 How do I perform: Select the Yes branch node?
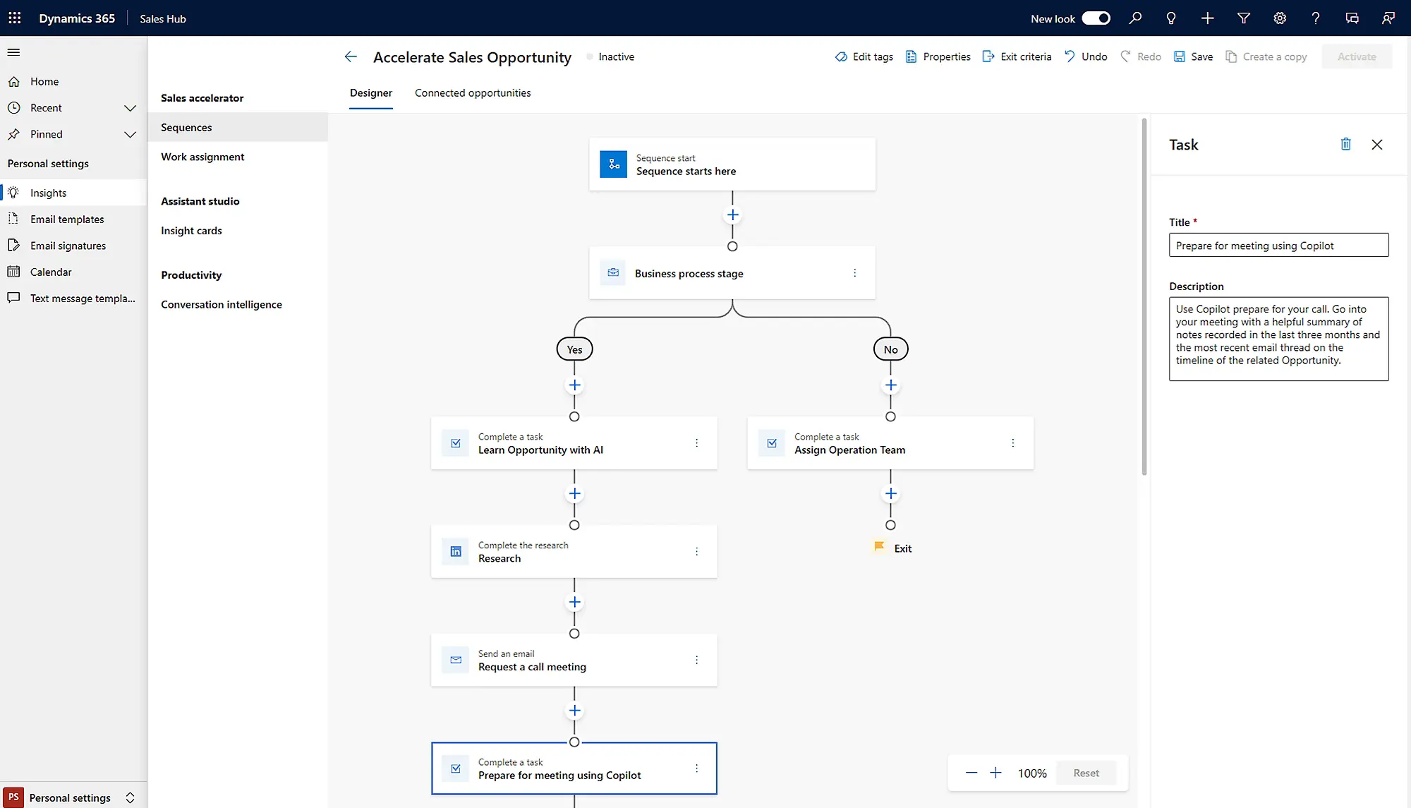(x=574, y=349)
